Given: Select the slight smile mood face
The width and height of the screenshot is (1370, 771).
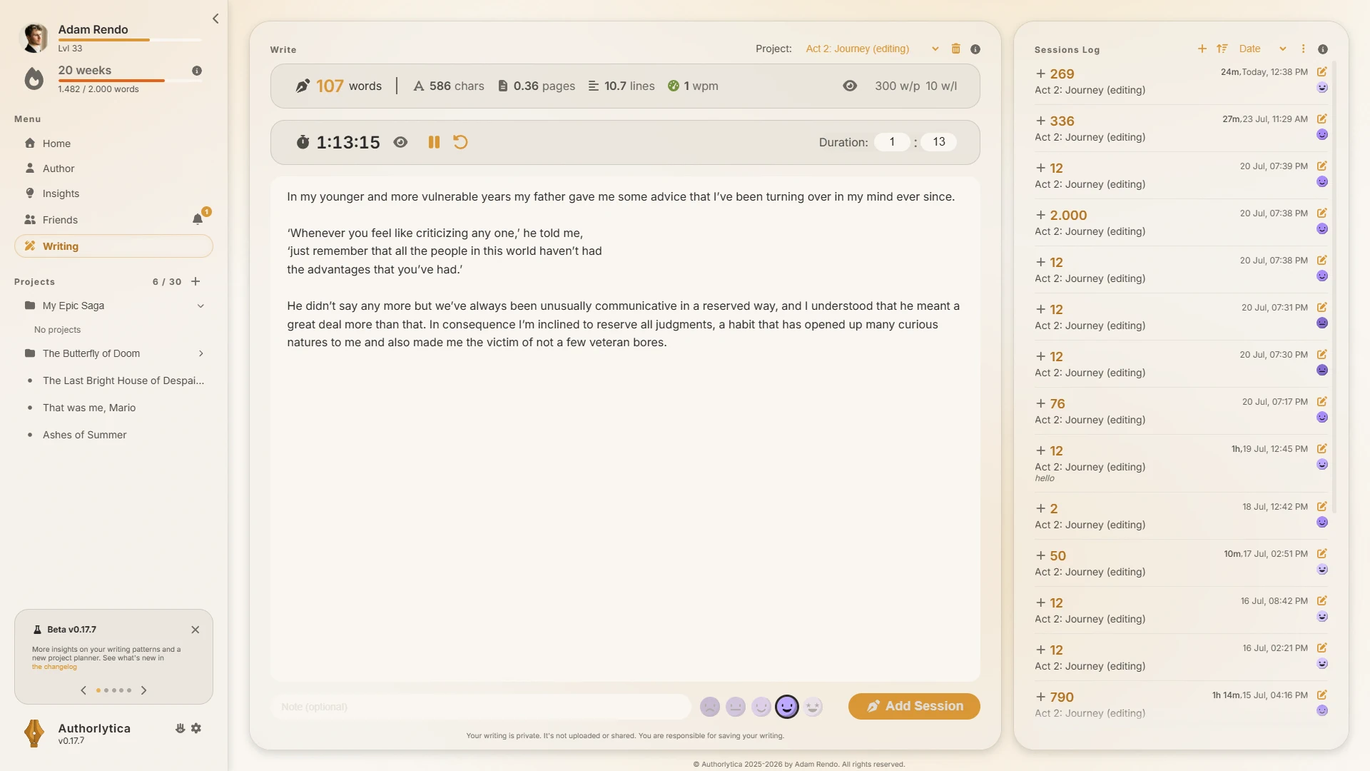Looking at the screenshot, I should click(761, 707).
